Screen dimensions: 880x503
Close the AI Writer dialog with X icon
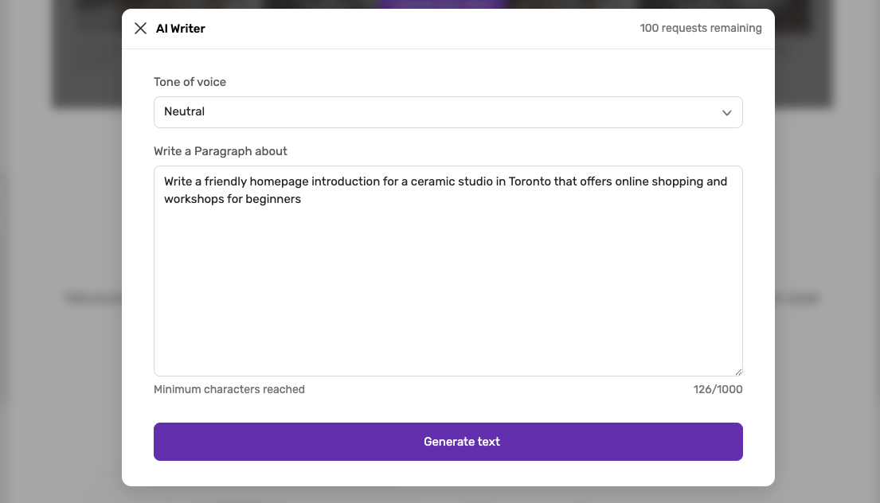pos(140,28)
